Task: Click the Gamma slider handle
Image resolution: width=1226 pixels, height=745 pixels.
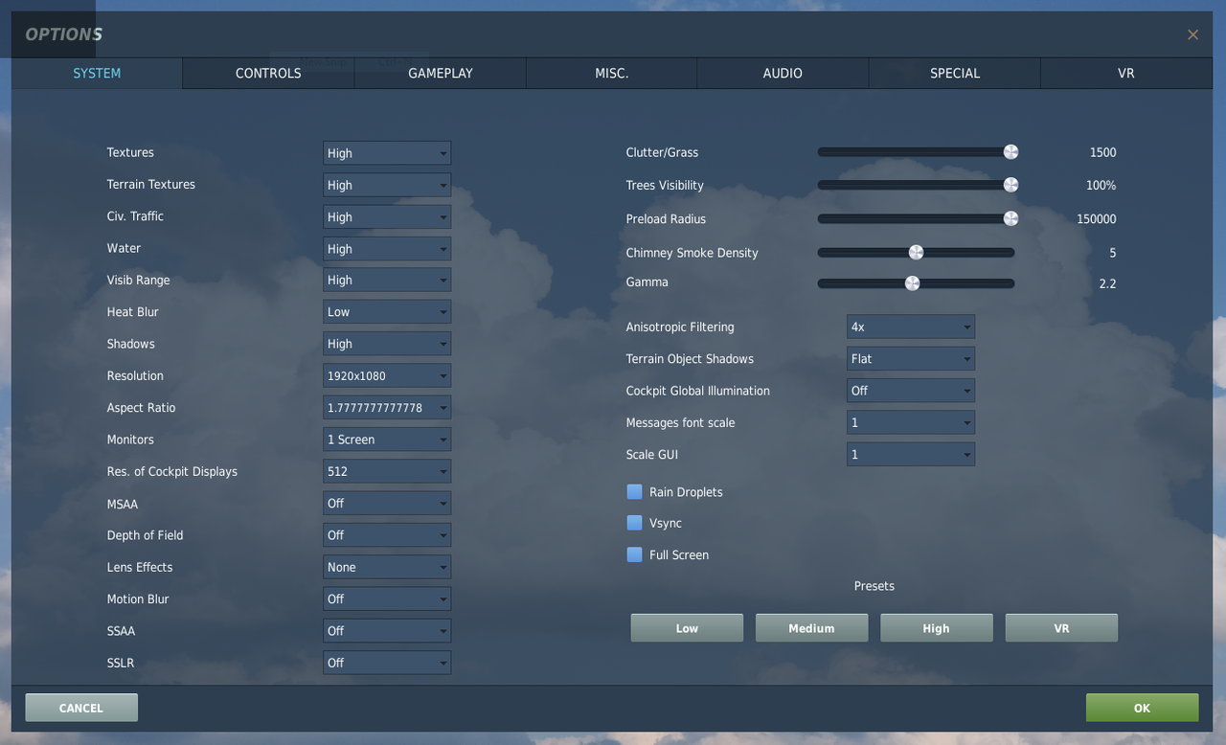Action: 912,282
